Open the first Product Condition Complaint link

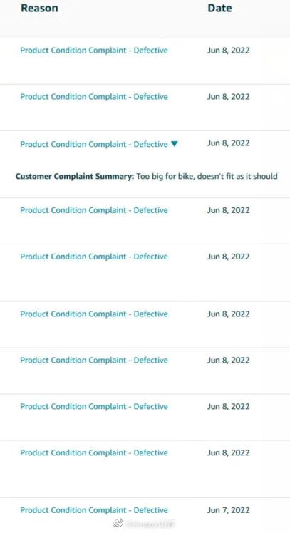coord(94,51)
